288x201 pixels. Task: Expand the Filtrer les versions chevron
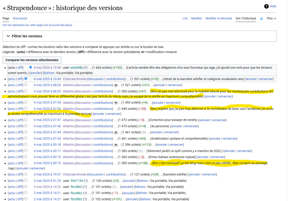point(8,36)
